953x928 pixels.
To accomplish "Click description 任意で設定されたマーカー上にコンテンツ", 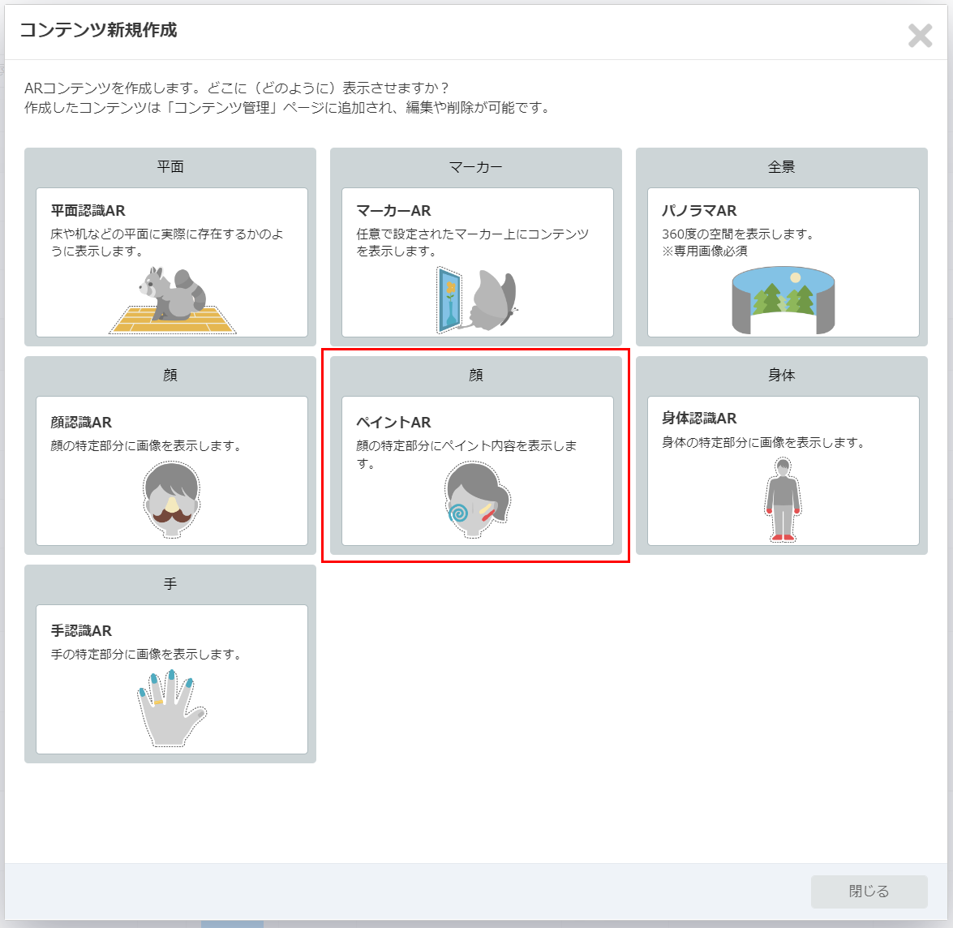I will tap(473, 234).
